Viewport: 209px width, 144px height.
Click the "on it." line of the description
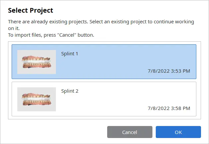tap(14, 28)
